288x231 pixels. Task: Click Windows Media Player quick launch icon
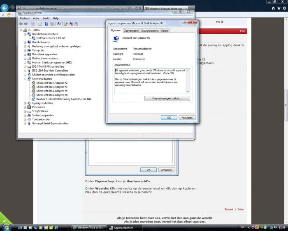tap(41, 228)
